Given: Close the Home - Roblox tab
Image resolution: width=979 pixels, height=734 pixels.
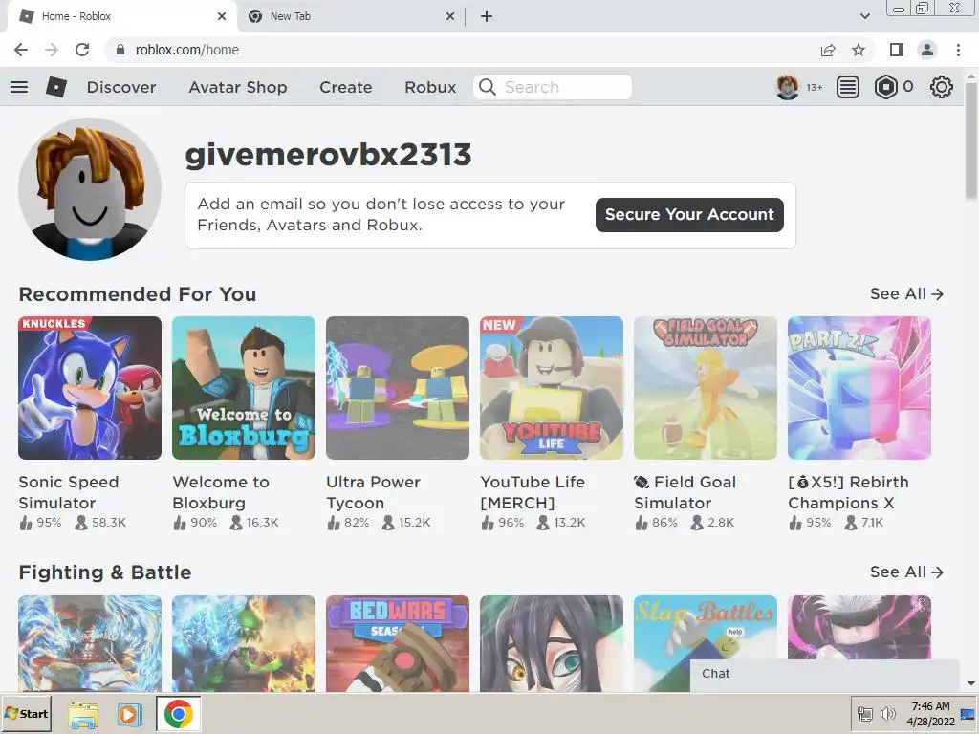Looking at the screenshot, I should (222, 16).
